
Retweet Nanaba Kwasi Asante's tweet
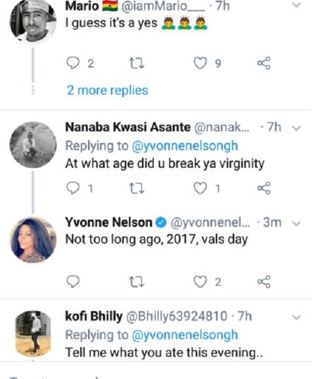(136, 188)
